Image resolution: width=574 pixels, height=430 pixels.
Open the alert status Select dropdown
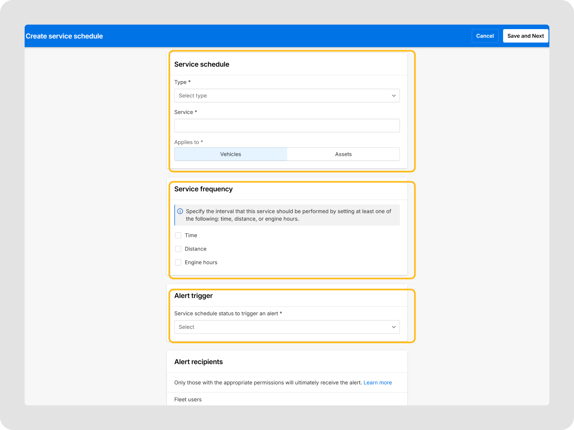tap(287, 327)
